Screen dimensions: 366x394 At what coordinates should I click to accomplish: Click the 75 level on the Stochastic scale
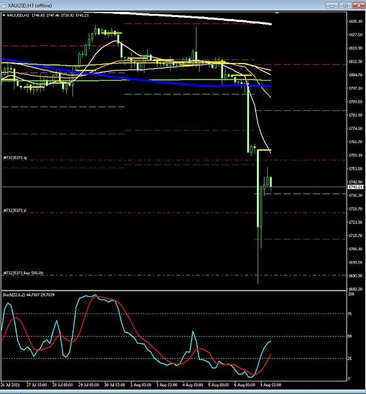pos(350,313)
